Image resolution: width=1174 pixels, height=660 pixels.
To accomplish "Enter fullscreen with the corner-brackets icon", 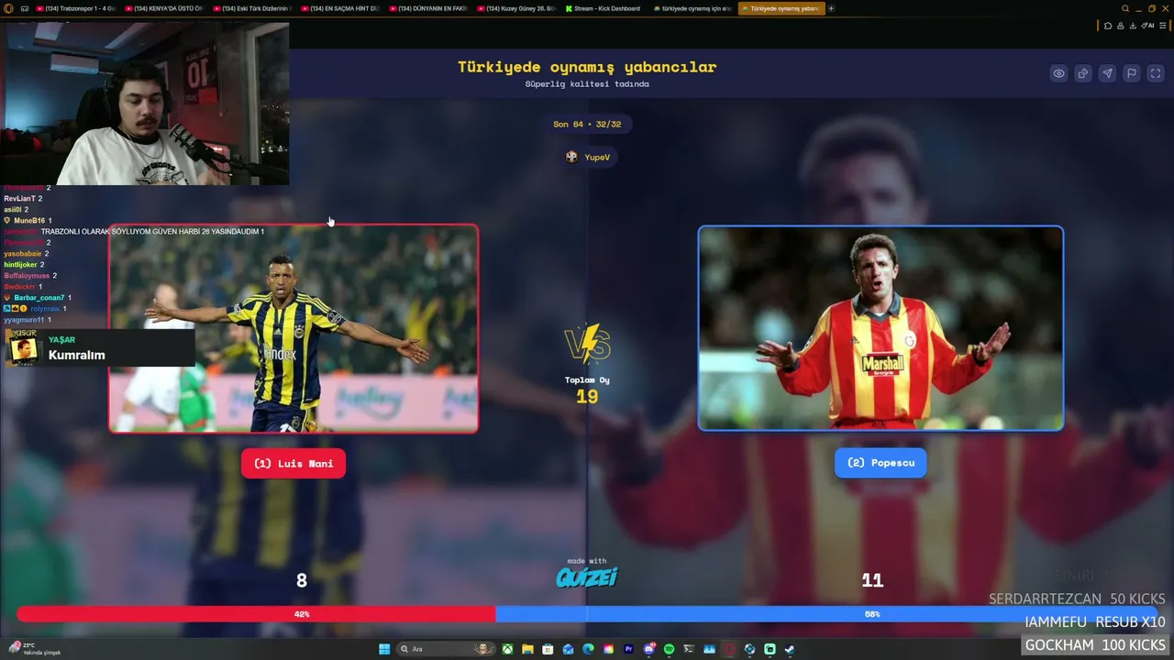I will pos(1156,73).
